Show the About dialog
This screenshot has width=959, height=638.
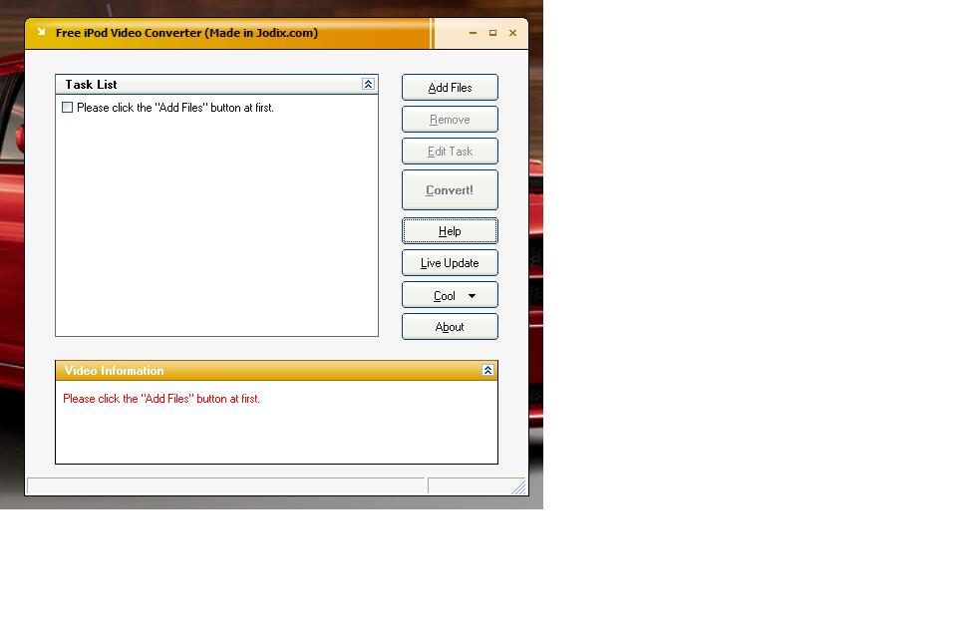[450, 327]
